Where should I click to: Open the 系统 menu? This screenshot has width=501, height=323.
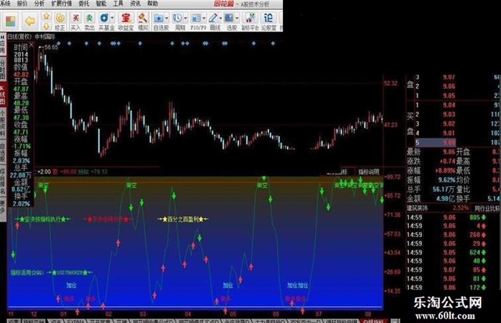coord(5,4)
